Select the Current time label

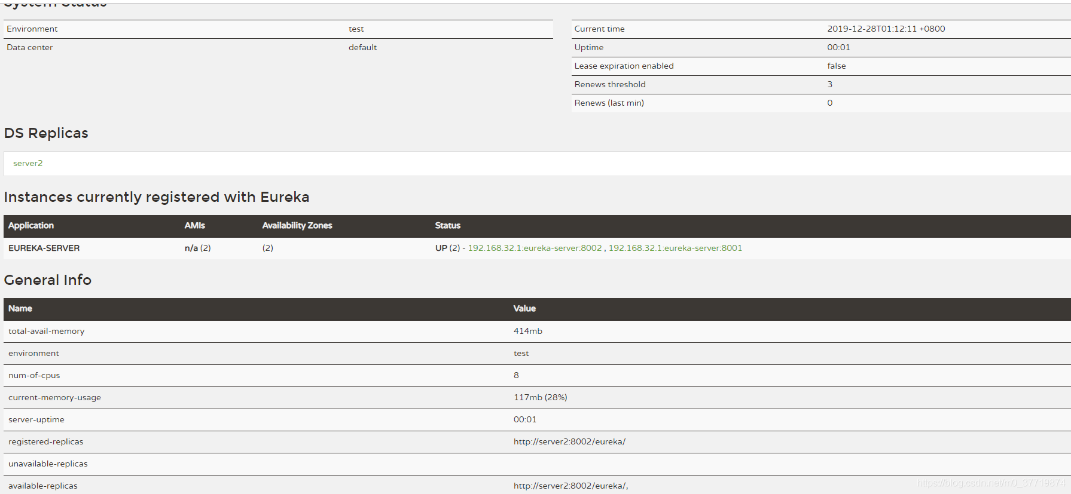600,29
